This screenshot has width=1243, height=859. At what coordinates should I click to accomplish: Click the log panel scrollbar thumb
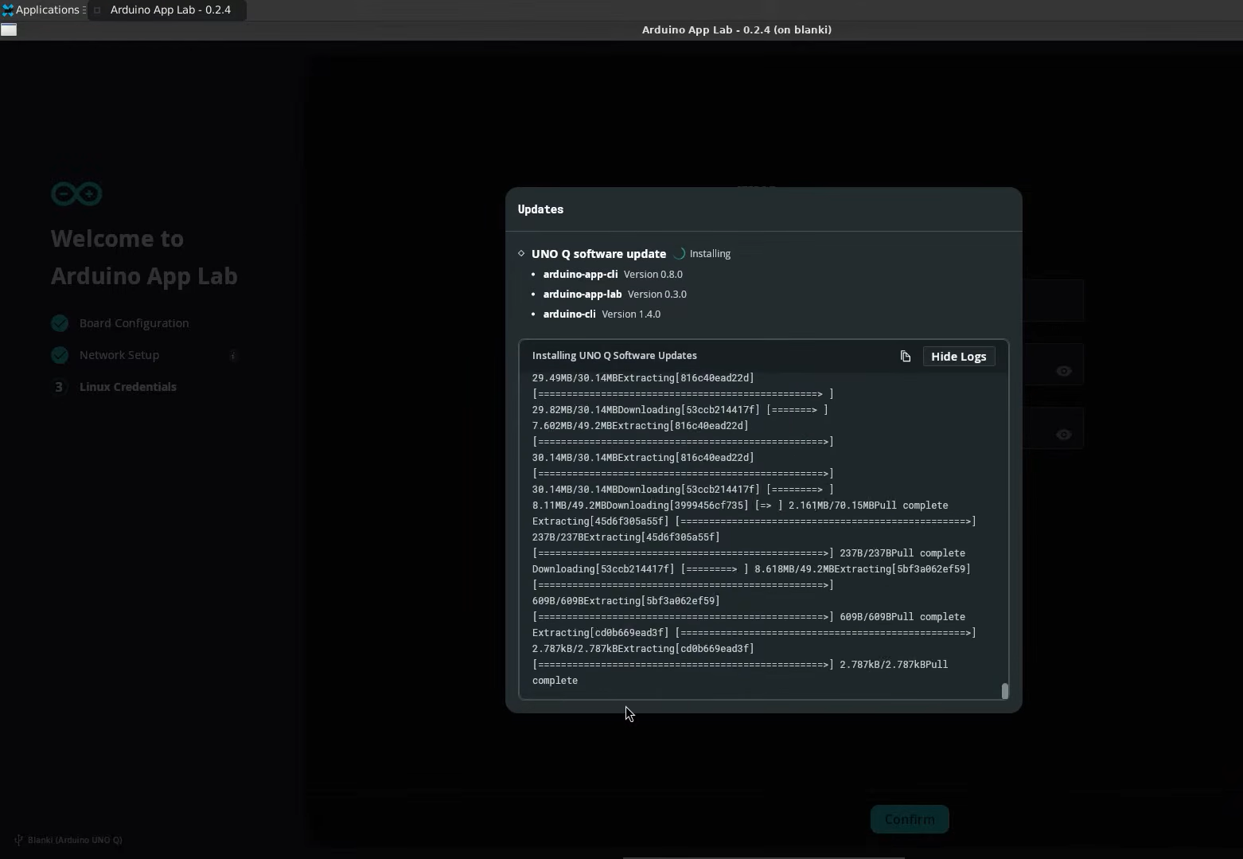[x=1005, y=690]
